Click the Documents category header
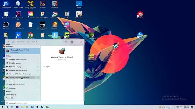This screenshot has height=109, width=195. click(11, 95)
